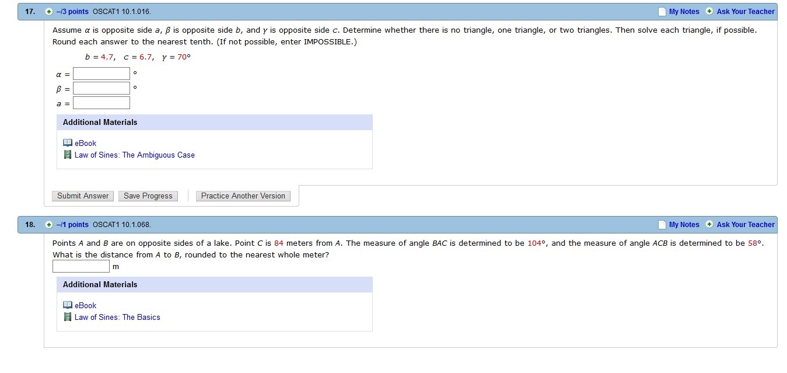
Task: Click film icon beside Ambiguous Case video
Action: (68, 155)
